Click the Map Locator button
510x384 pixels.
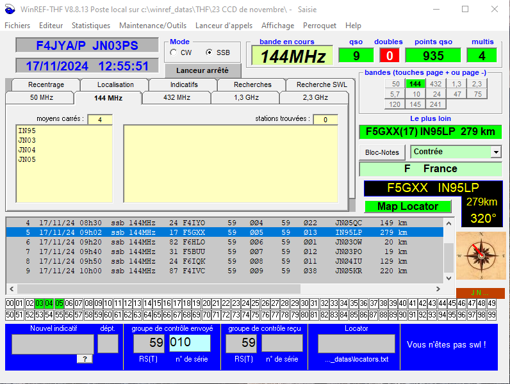[x=407, y=207]
